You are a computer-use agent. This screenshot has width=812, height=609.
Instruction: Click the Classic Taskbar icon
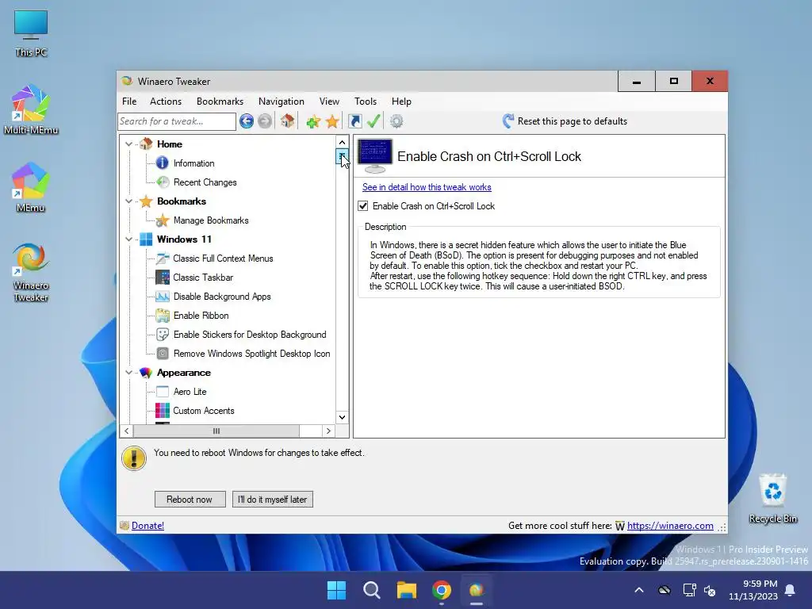click(163, 277)
